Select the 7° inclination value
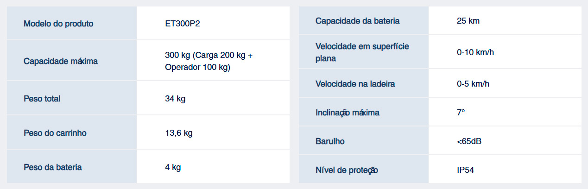The height and width of the screenshot is (189, 588). pyautogui.click(x=461, y=113)
